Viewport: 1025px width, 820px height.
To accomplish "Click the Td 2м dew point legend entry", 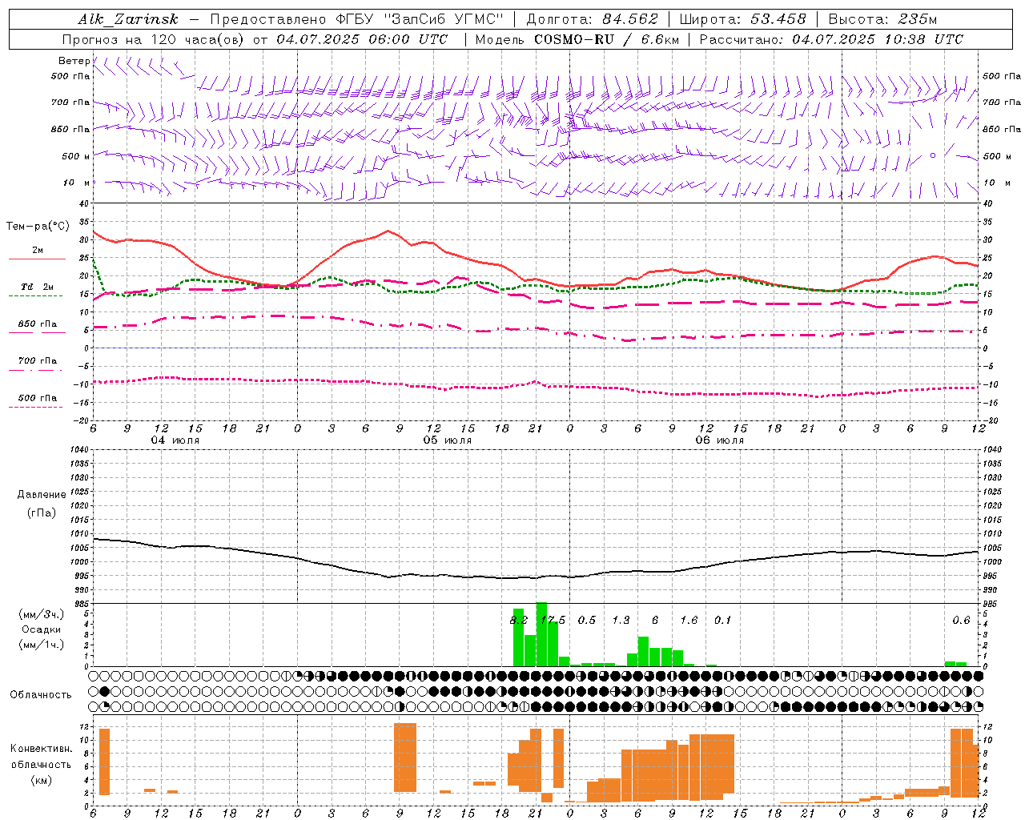I will (37, 287).
